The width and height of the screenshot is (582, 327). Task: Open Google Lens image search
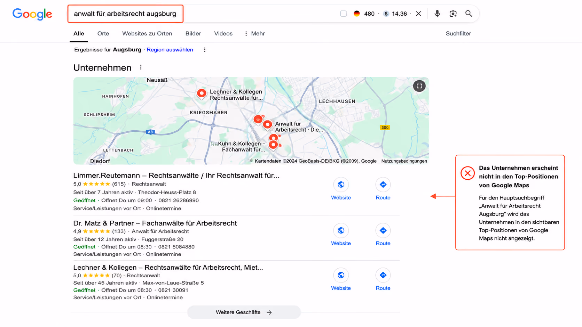point(453,14)
